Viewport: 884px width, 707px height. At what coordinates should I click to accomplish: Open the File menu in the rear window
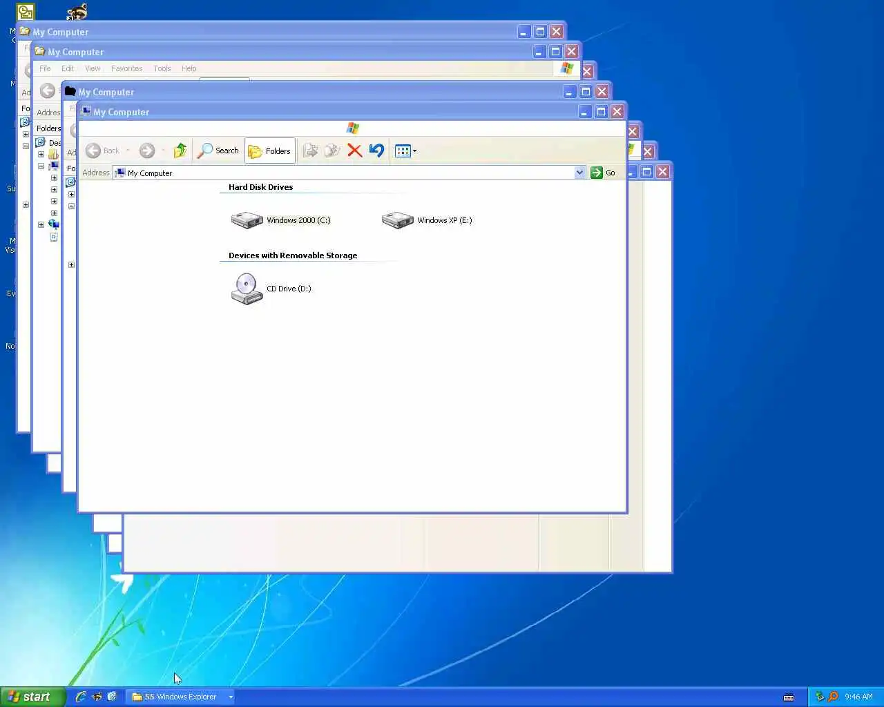45,68
